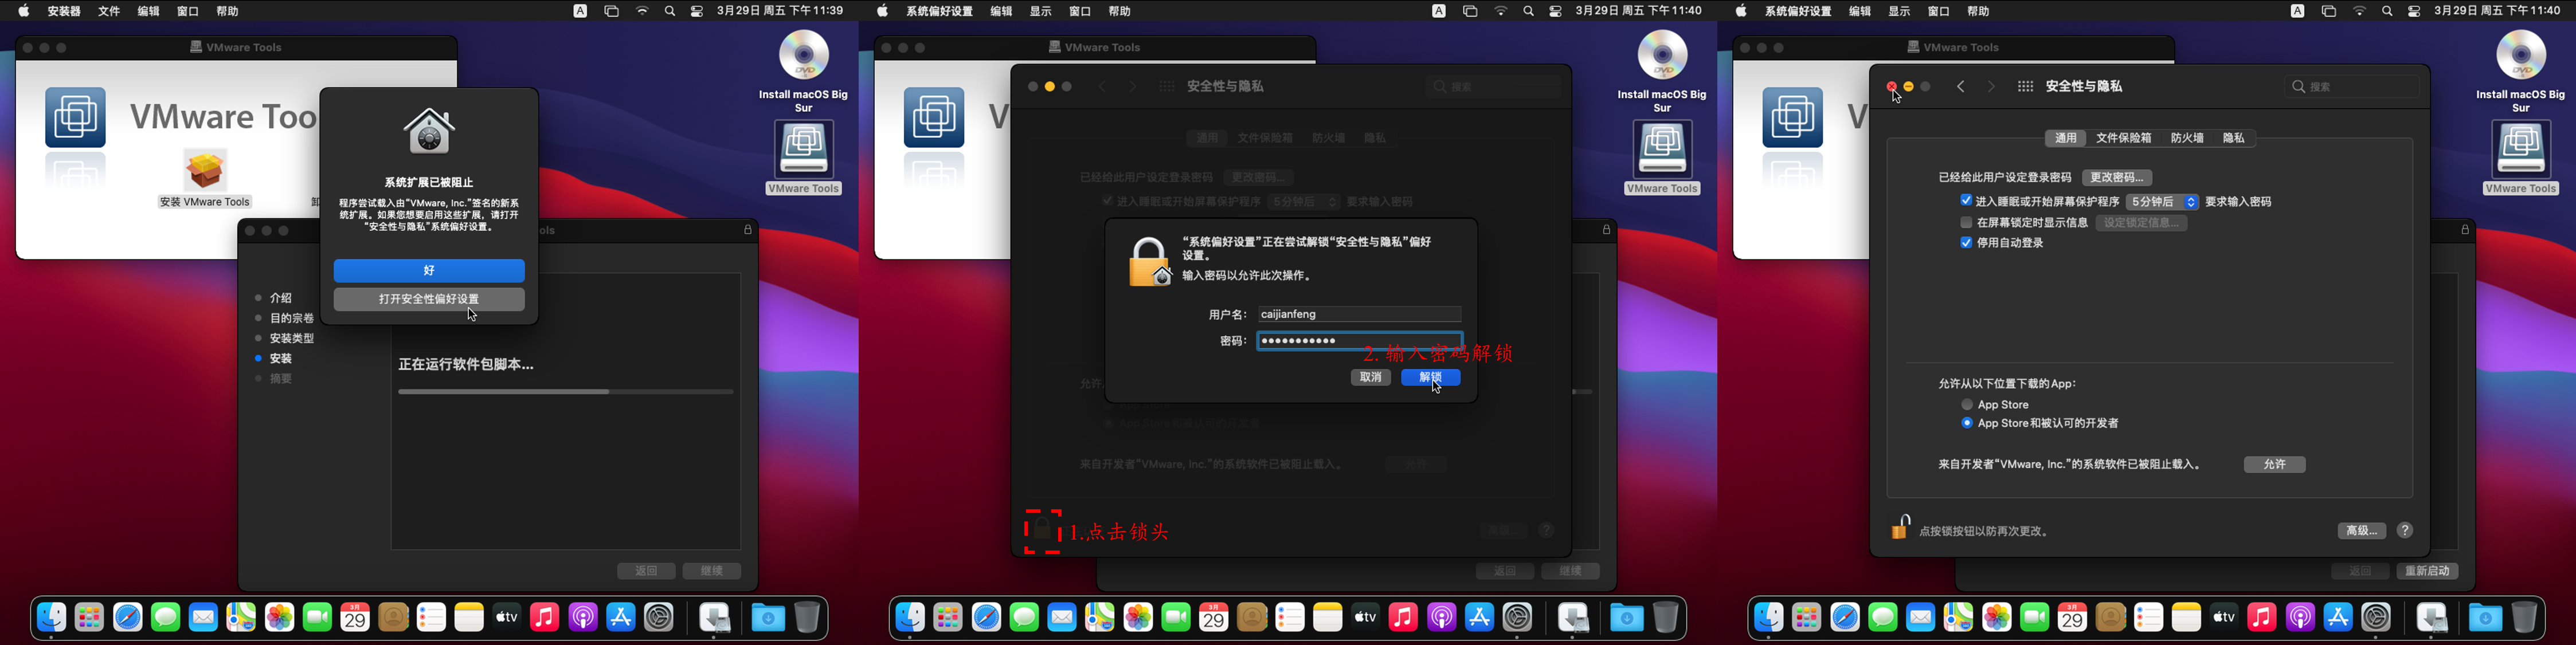2576x645 pixels.
Task: Click the 用户名 field containing caijianfeng
Action: point(1359,314)
